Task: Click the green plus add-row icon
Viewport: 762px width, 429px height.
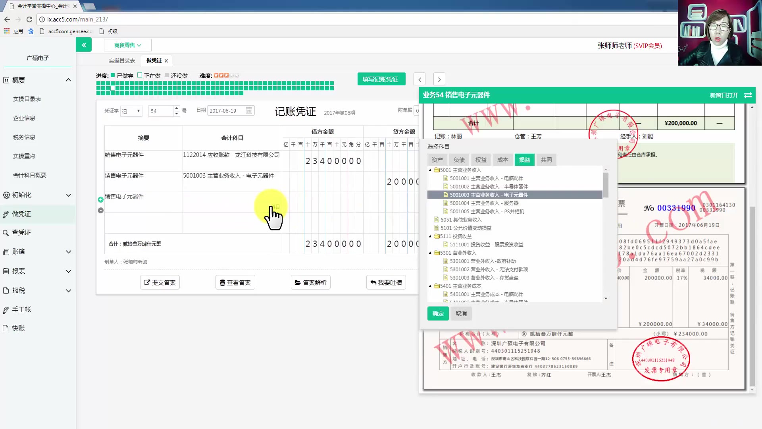Action: (x=101, y=200)
